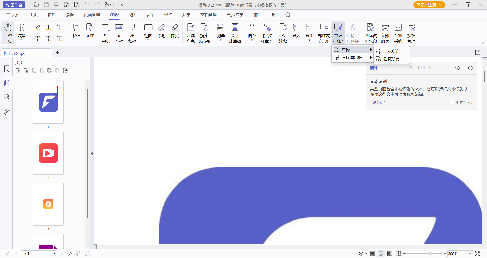Viewport: 487px width, 258px height.
Task: Expand the page number dropdown
Action: (55, 254)
